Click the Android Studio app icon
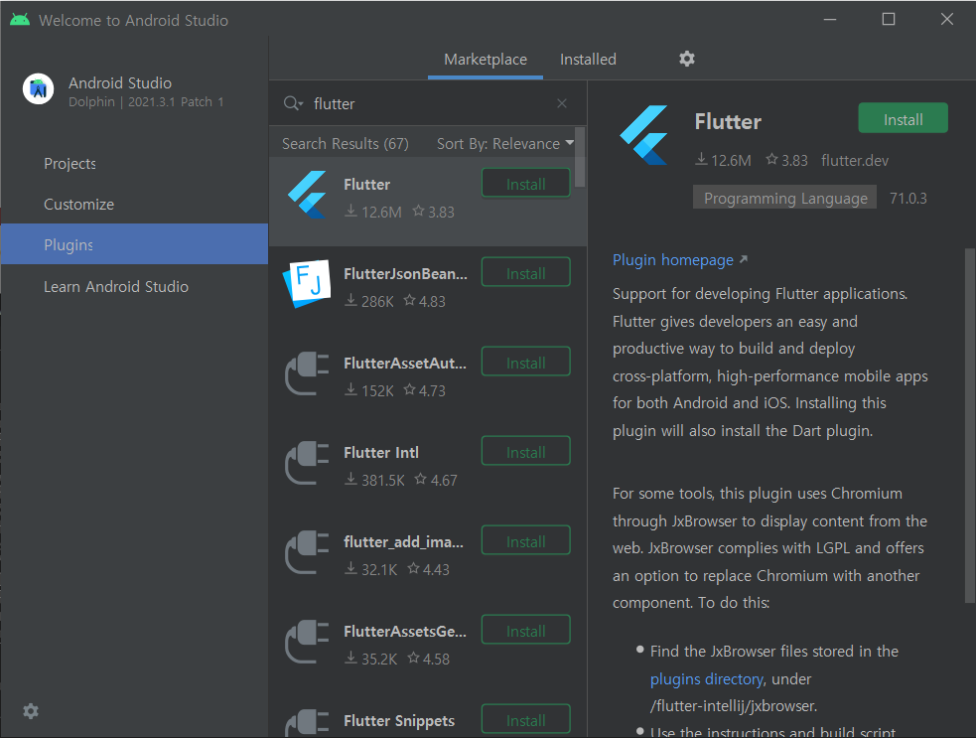 [38, 89]
